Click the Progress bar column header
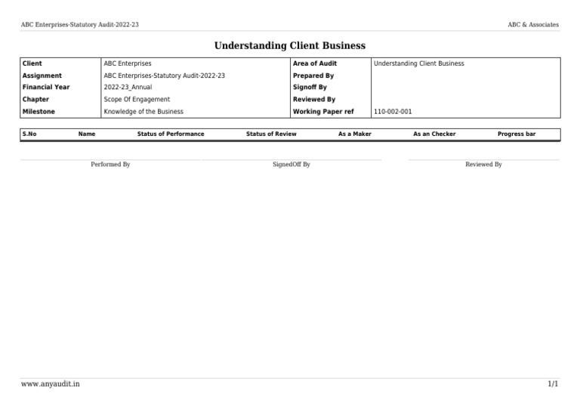The image size is (580, 410). [517, 134]
